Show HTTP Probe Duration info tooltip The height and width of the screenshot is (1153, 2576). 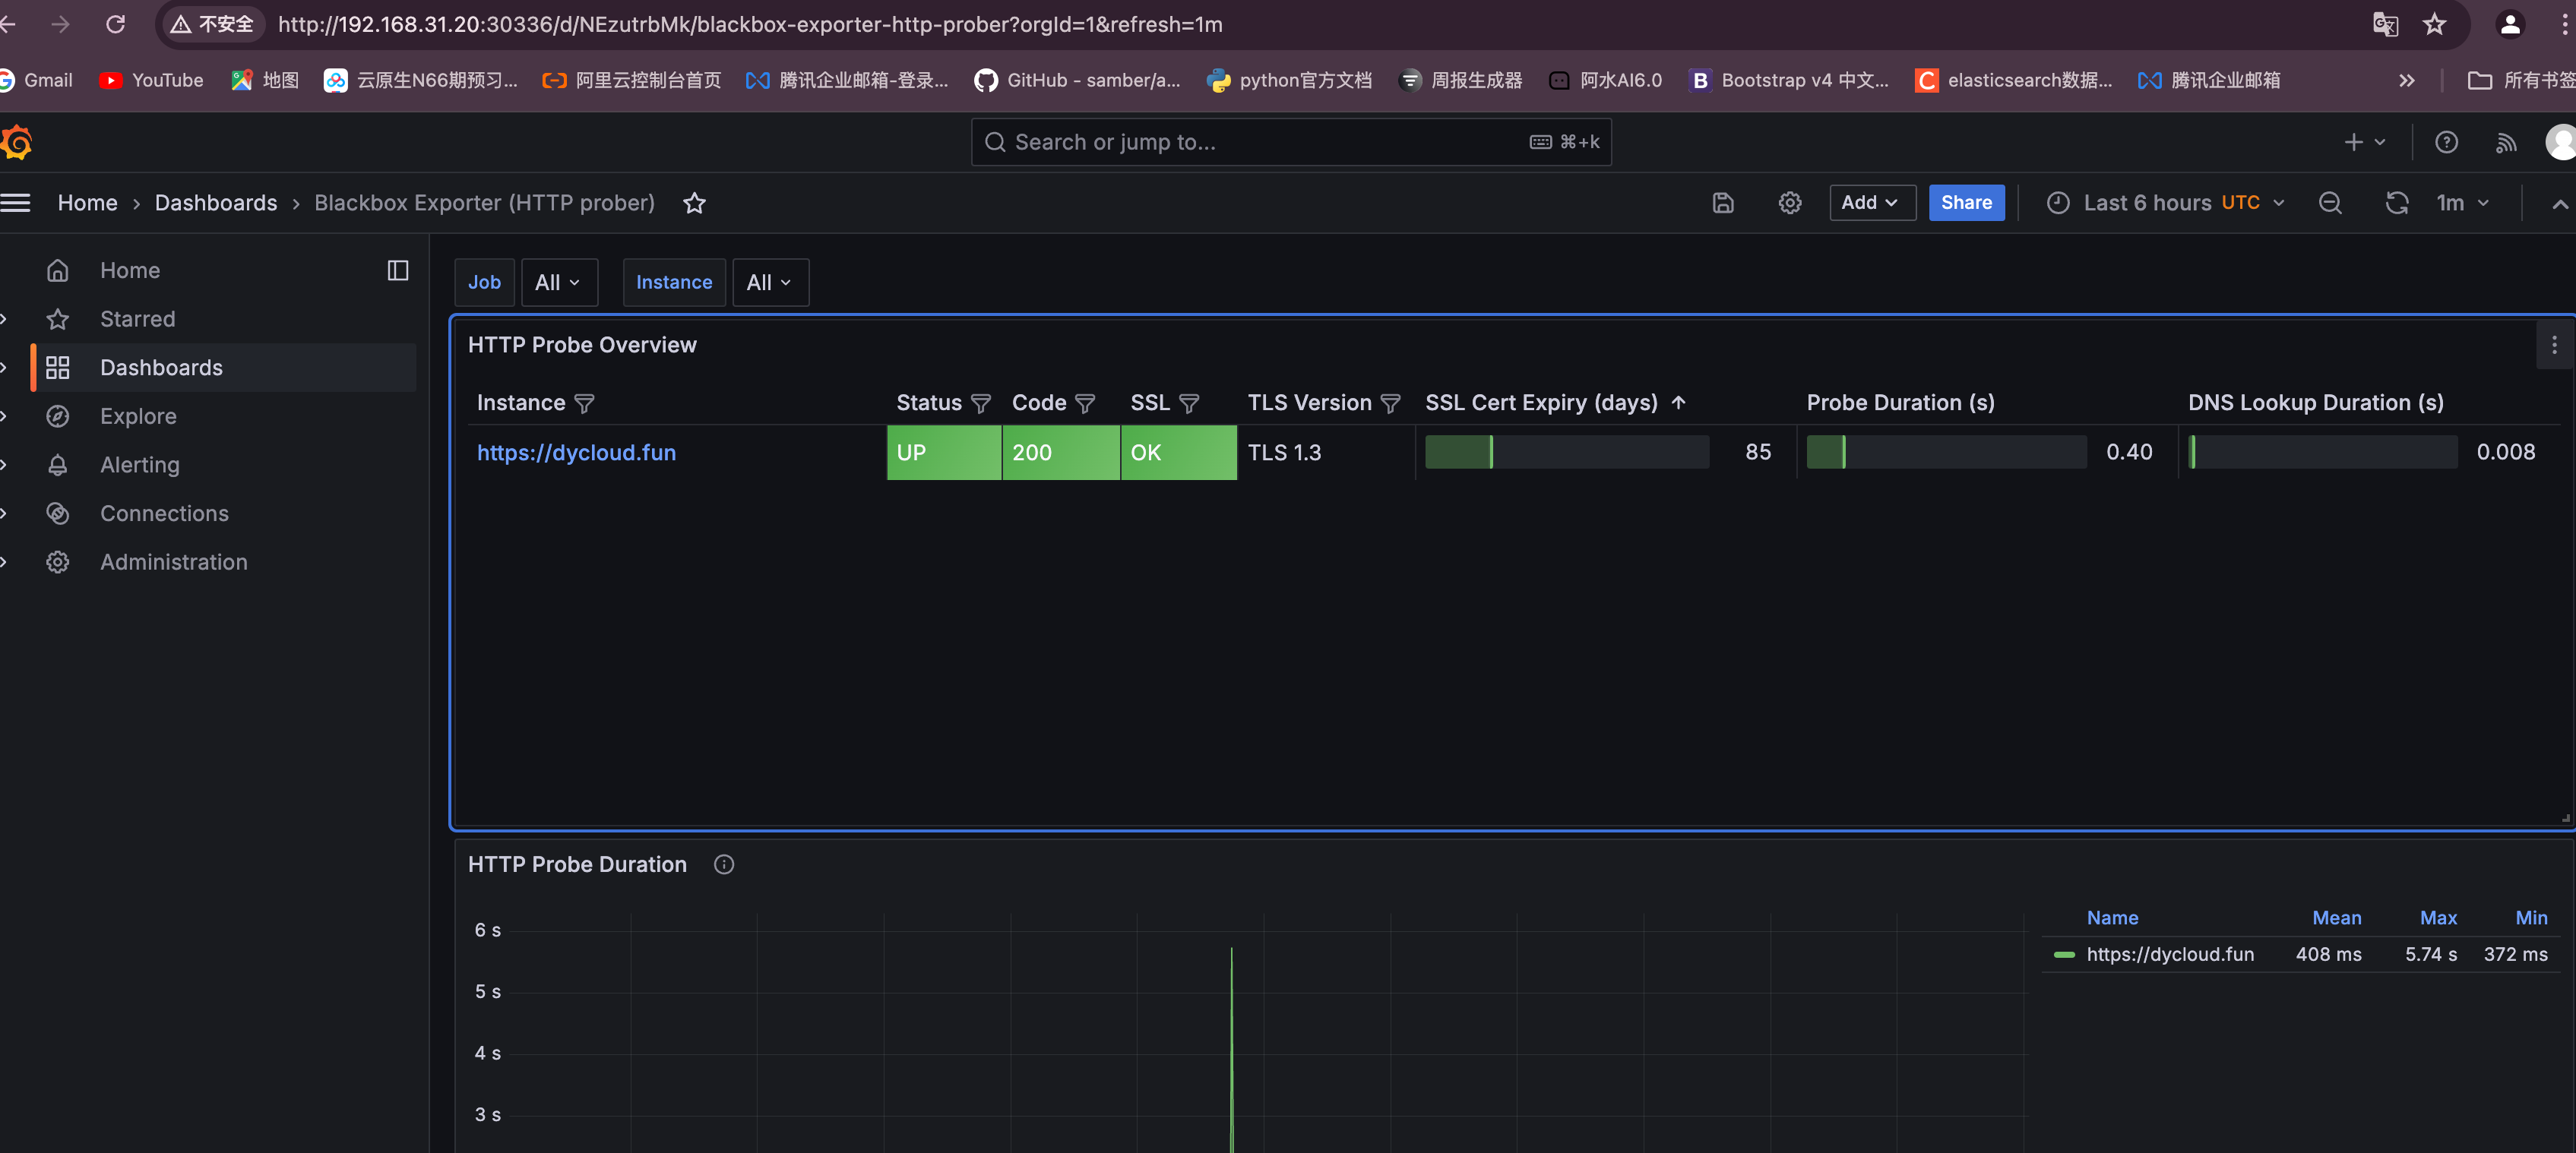(x=723, y=864)
